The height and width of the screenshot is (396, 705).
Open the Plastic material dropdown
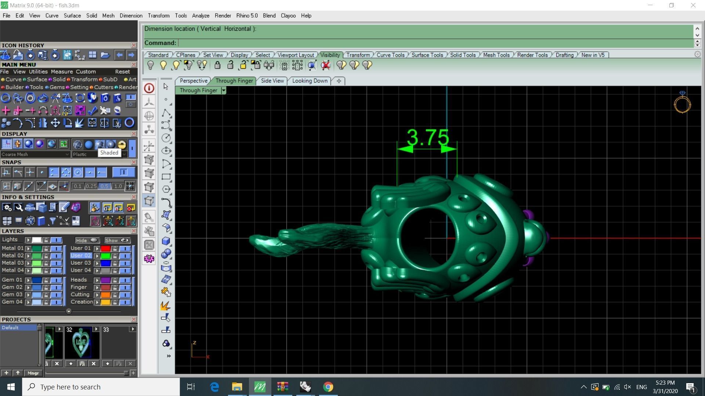[124, 154]
